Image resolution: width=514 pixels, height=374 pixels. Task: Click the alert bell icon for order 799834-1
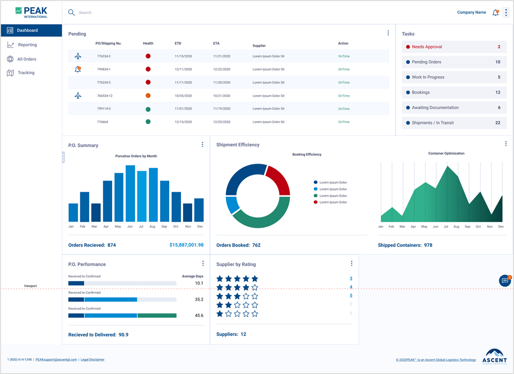pos(78,69)
